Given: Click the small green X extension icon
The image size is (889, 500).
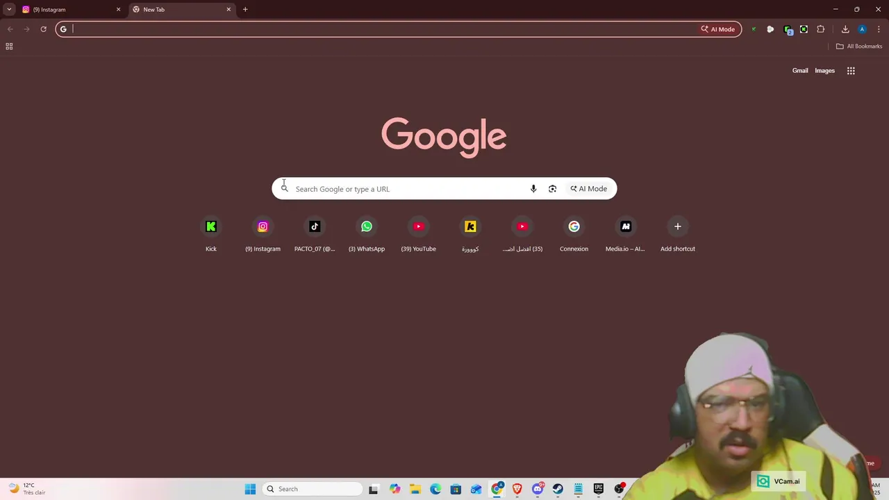Looking at the screenshot, I should click(754, 29).
